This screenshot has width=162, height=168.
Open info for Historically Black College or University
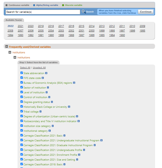click(x=69, y=107)
